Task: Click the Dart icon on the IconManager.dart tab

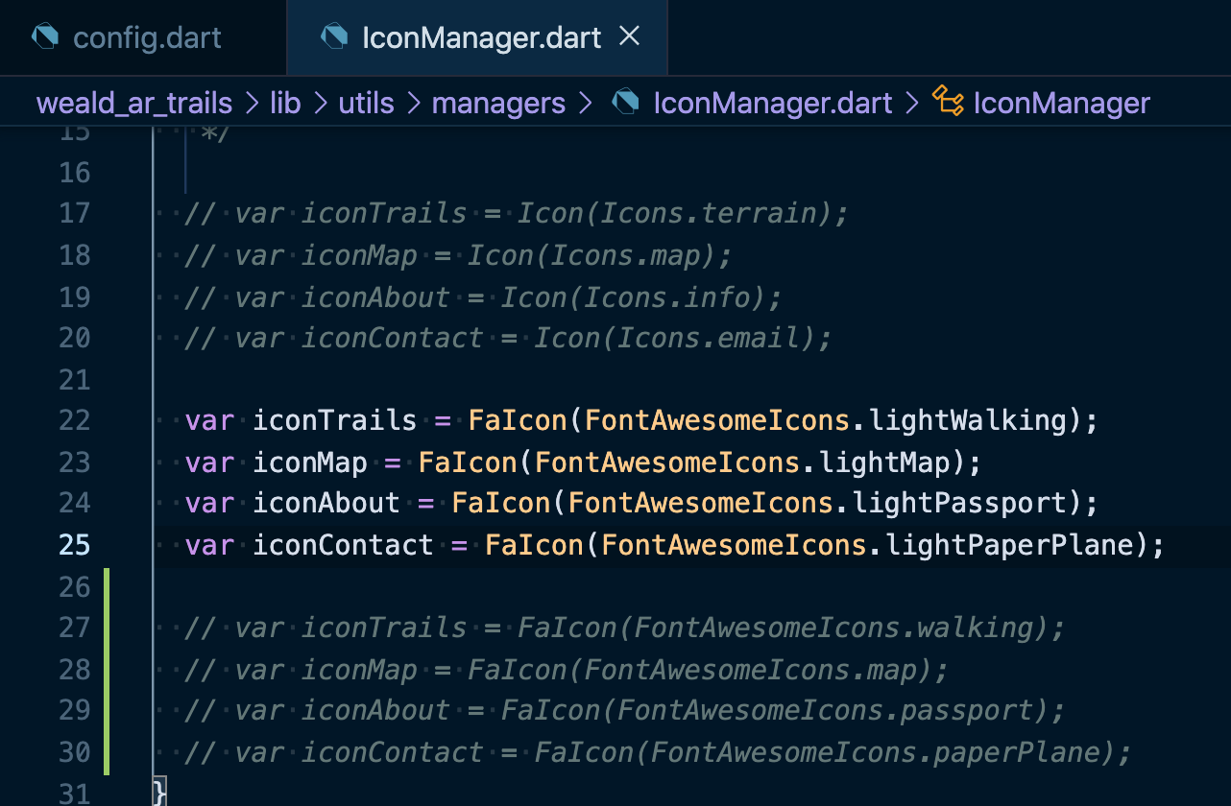Action: coord(335,36)
